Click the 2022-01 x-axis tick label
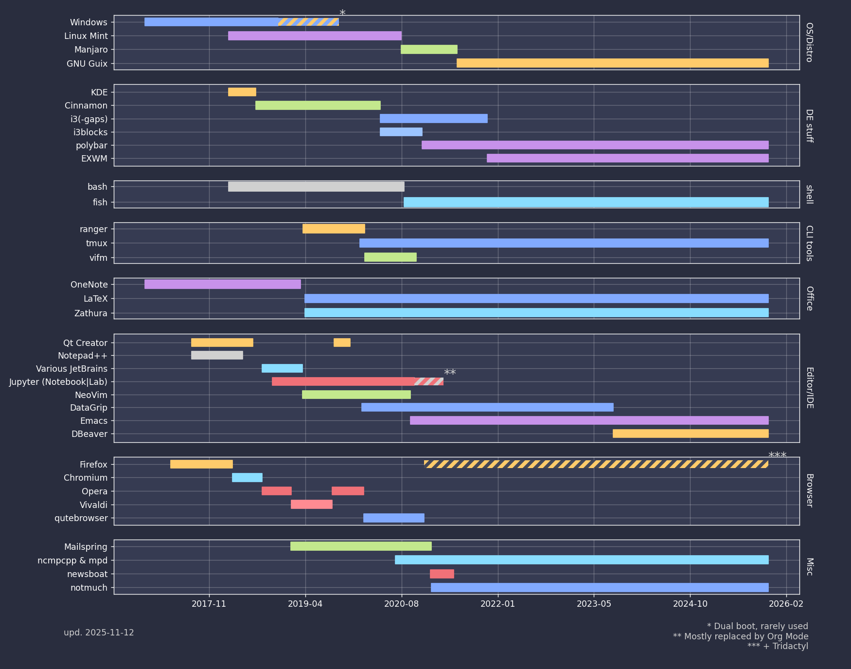This screenshot has width=851, height=669. 497,604
